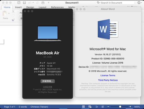Image resolution: width=144 pixels, height=109 pixels.
Task: Switch to Draft view icon
Action: pyautogui.click(x=103, y=107)
